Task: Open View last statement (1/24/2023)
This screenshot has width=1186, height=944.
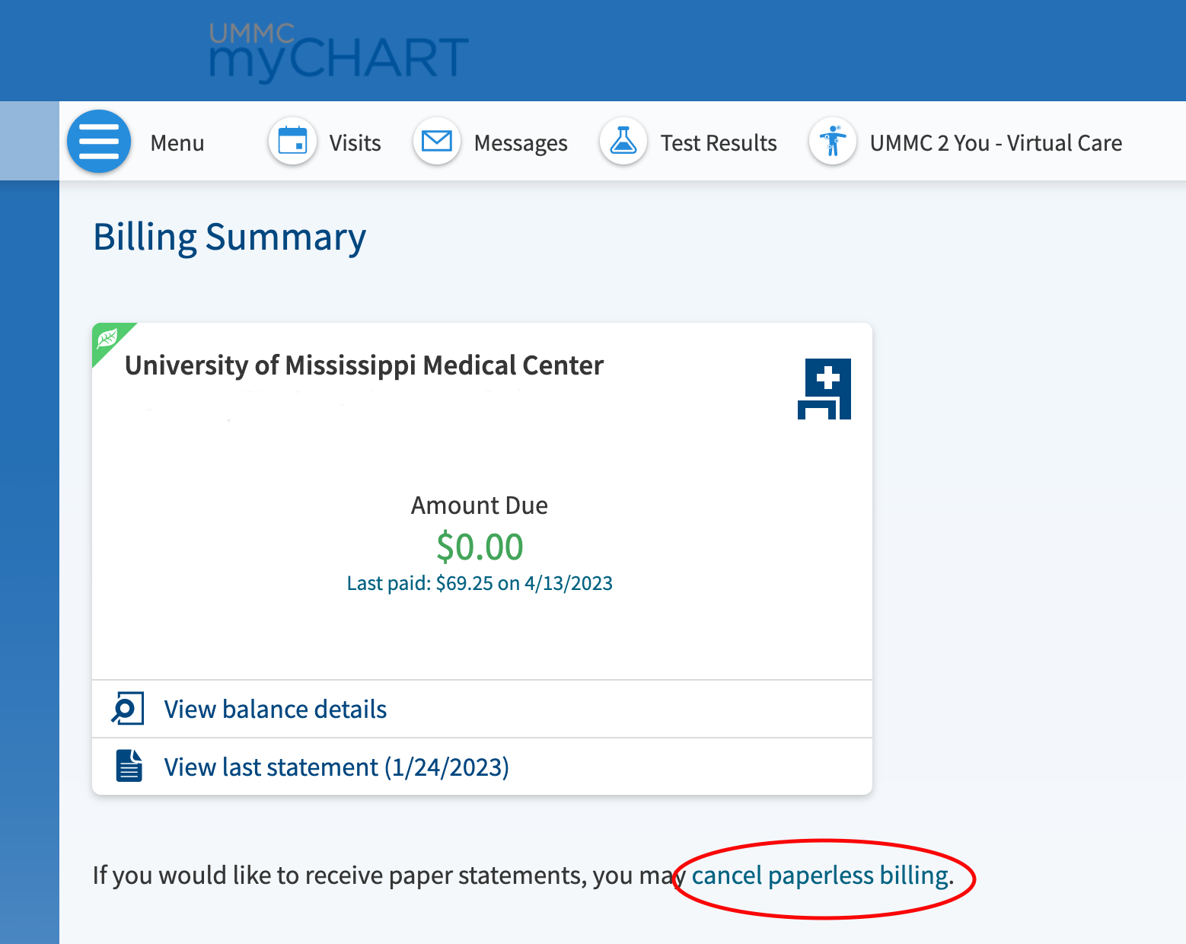Action: [336, 767]
